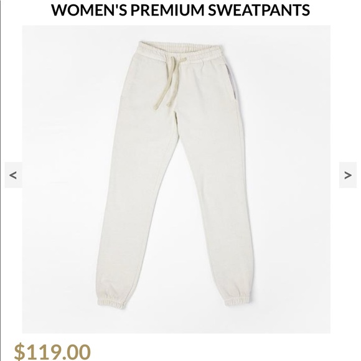Click the white background above the waistband
The width and height of the screenshot is (361, 361).
click(181, 33)
